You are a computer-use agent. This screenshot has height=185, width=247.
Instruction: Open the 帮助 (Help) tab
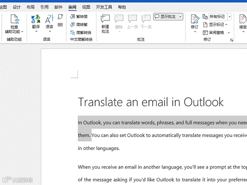pyautogui.click(x=122, y=7)
